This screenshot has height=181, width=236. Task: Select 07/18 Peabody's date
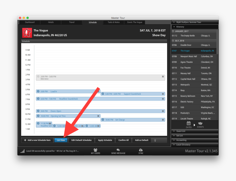[x=194, y=113]
